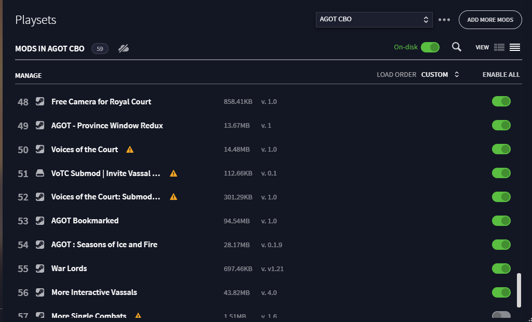Click the Steam icon beside Voices of the Court
Viewport: 532px width, 322px height.
40,149
